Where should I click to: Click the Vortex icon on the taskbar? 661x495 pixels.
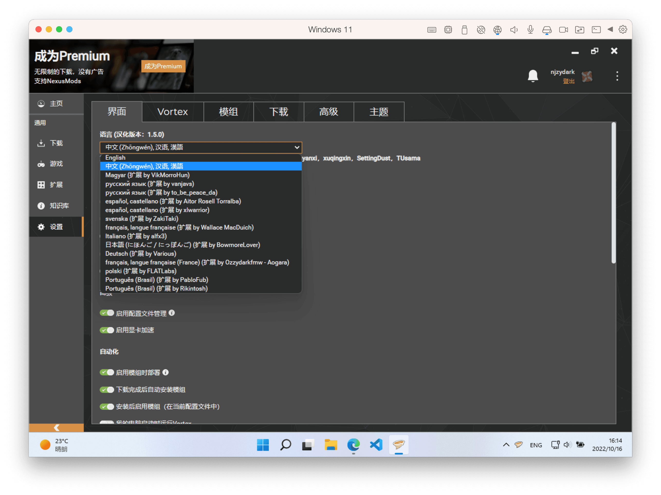coord(399,445)
